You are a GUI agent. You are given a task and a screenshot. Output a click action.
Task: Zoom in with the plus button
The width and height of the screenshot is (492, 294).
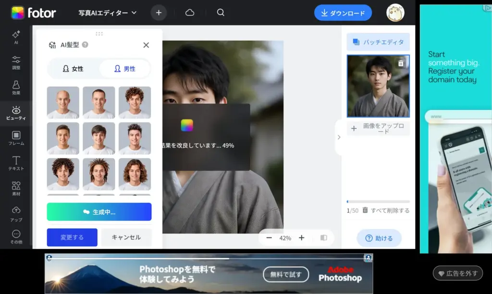302,238
